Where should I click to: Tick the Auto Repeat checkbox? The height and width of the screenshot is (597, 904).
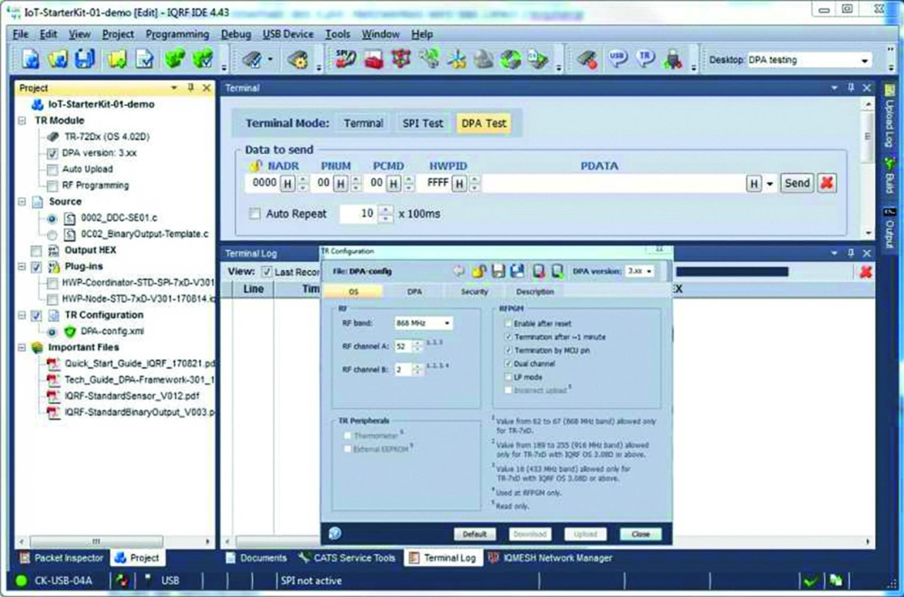(x=255, y=213)
